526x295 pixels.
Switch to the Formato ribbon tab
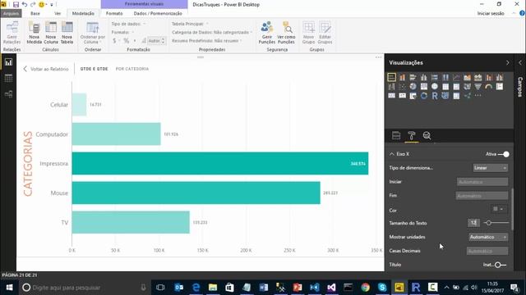[x=114, y=13]
